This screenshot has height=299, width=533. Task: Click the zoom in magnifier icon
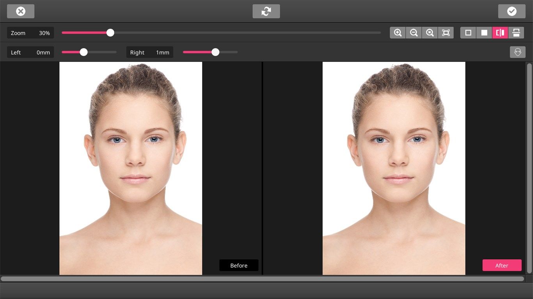(x=398, y=33)
